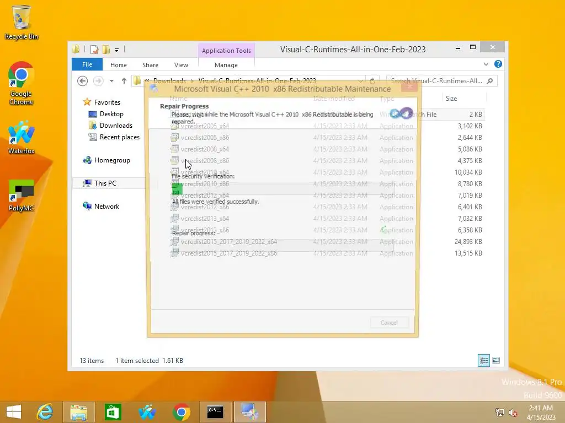Switch to the Command Prompt taskbar window
The image size is (565, 423).
[x=216, y=412]
